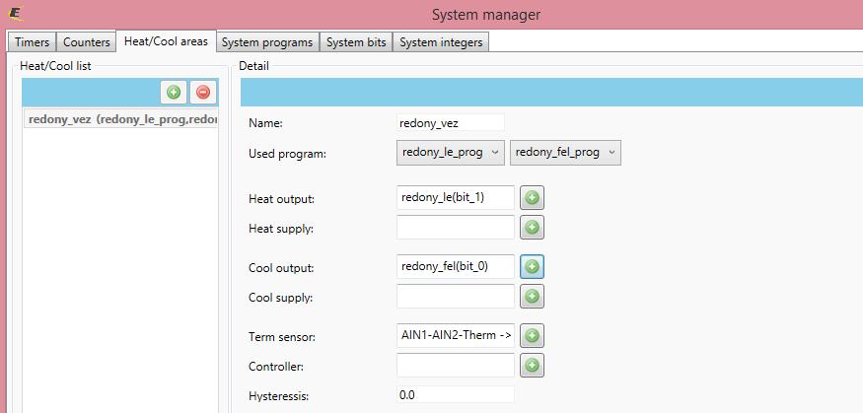Screen dimensions: 863x413
Task: Add a new Heat/Cool area with green plus
Action: (174, 93)
